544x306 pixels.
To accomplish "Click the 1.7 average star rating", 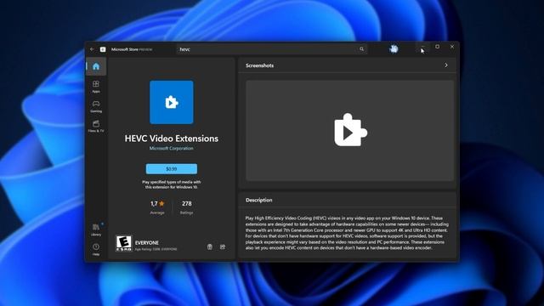I will pos(157,207).
